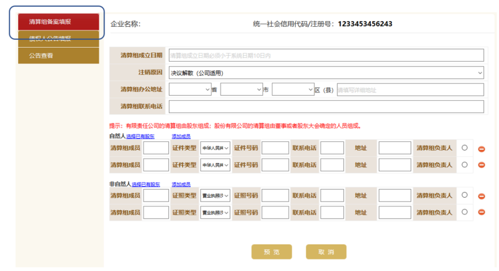Click 选择已有股东 link beside 非自然人
The image size is (499, 271).
(146, 184)
